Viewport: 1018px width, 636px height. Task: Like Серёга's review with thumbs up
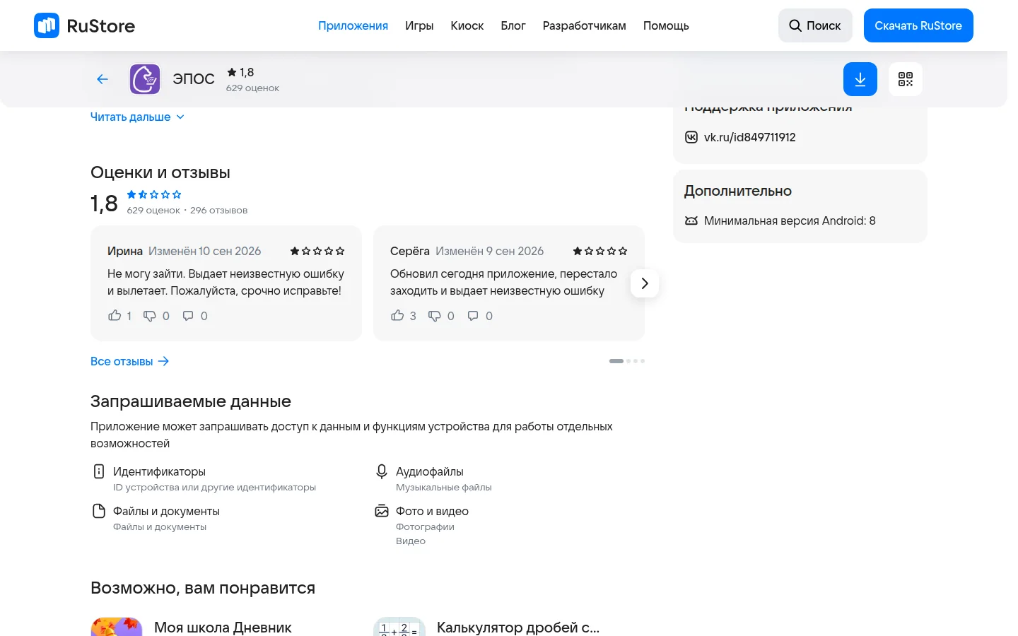coord(397,316)
